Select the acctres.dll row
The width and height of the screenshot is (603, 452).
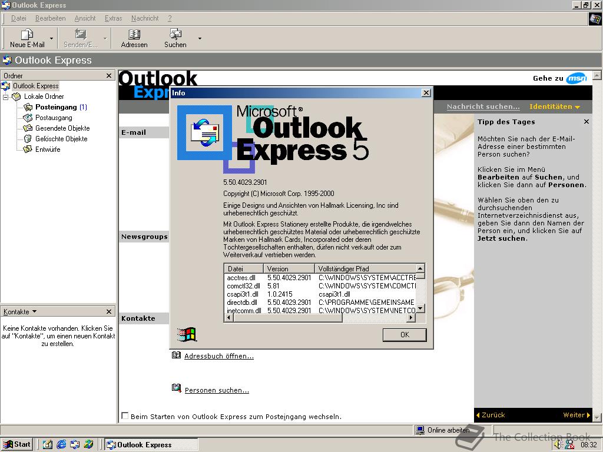(x=320, y=278)
